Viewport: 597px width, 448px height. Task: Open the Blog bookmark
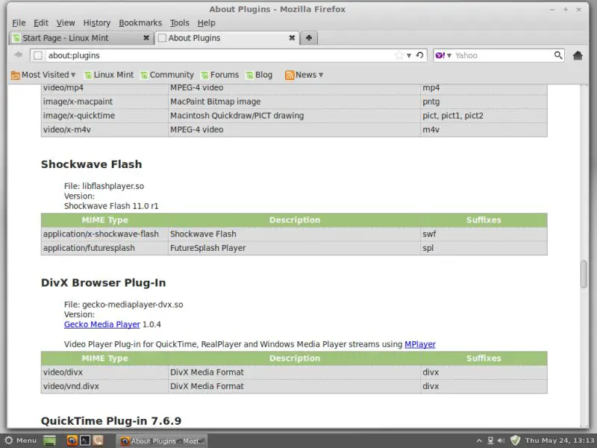click(259, 75)
